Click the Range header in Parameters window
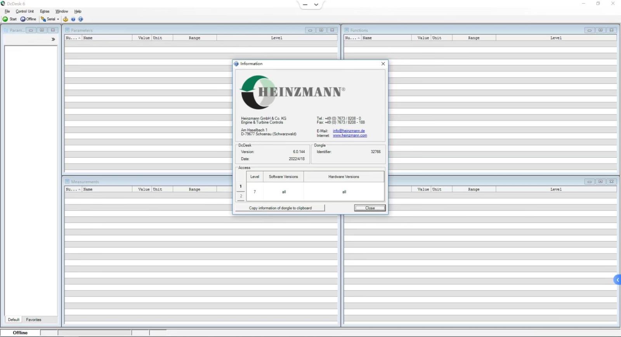This screenshot has height=337, width=621. pos(194,38)
